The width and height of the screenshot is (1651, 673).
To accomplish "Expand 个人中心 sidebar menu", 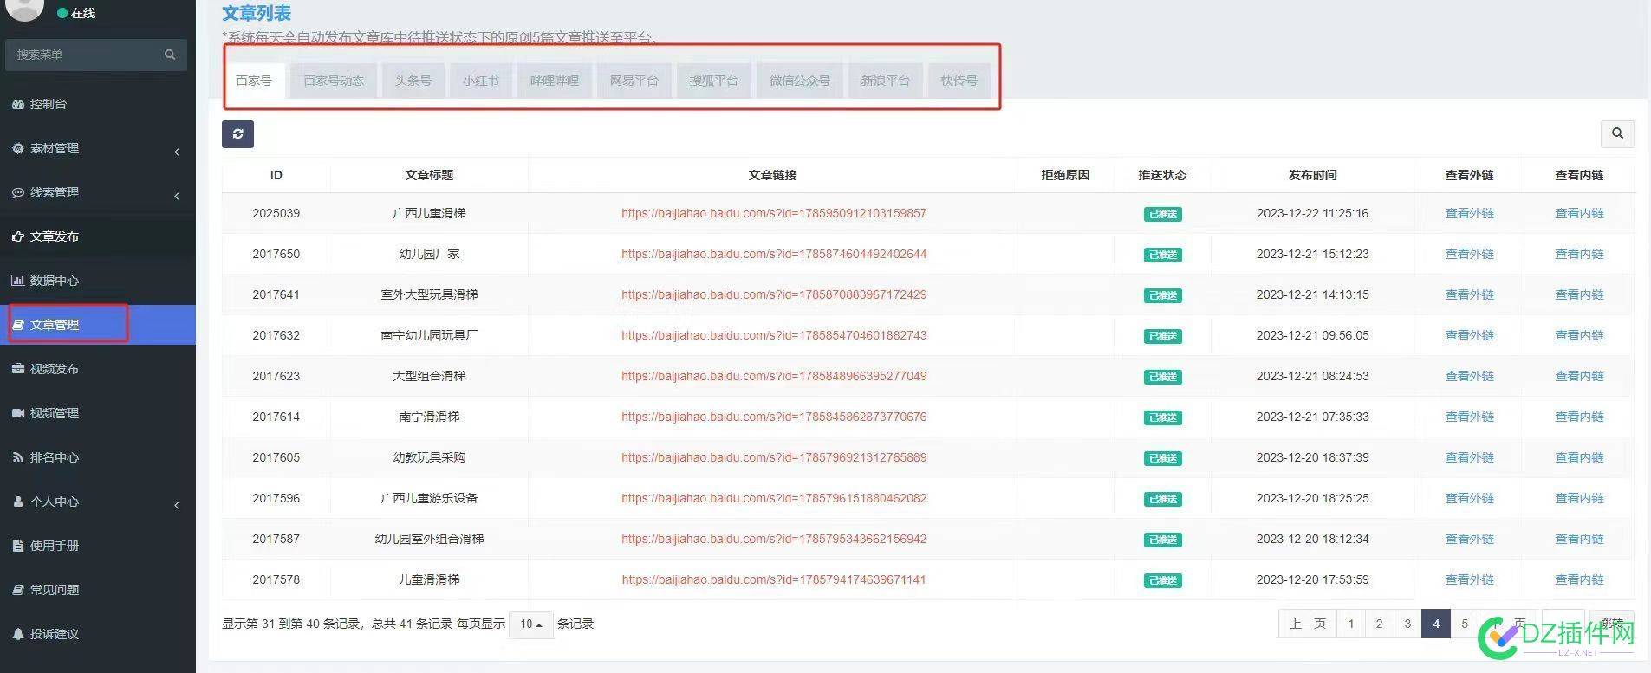I will [98, 502].
